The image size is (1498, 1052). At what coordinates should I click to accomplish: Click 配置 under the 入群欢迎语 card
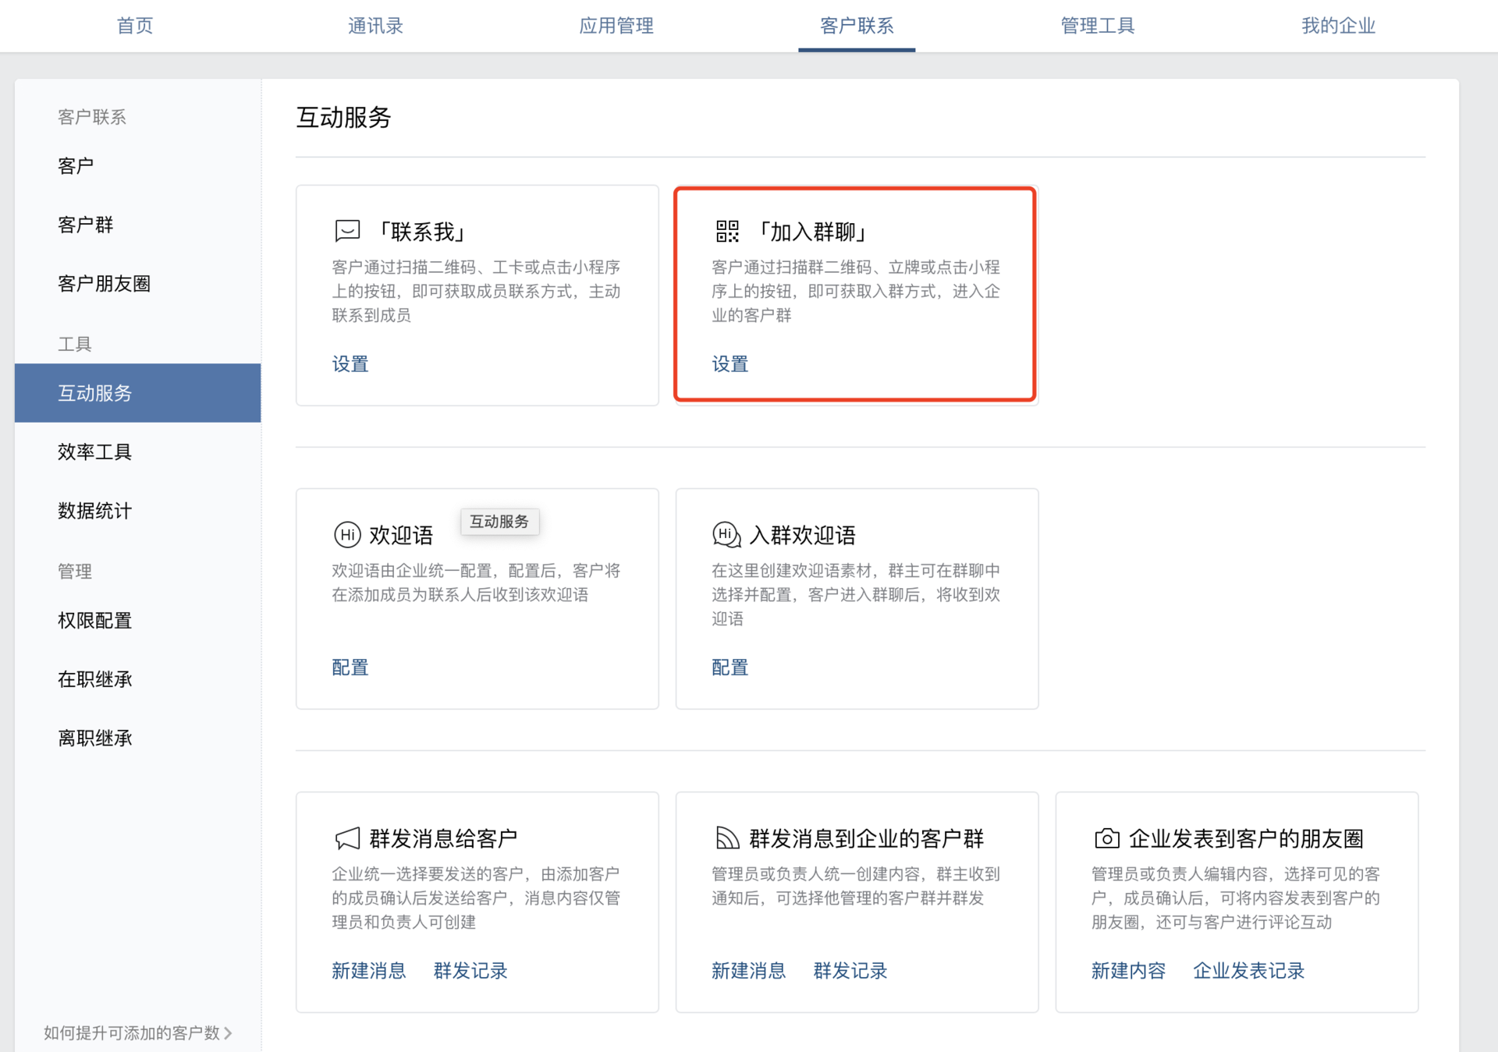pos(730,668)
